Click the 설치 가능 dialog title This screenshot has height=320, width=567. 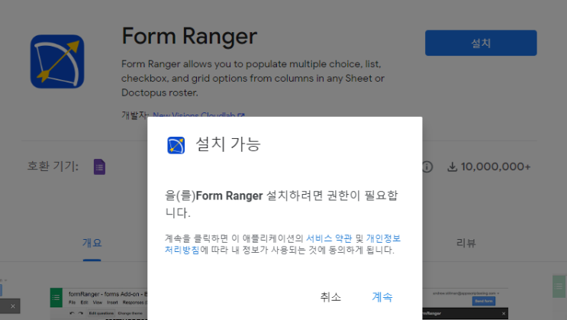pyautogui.click(x=228, y=144)
